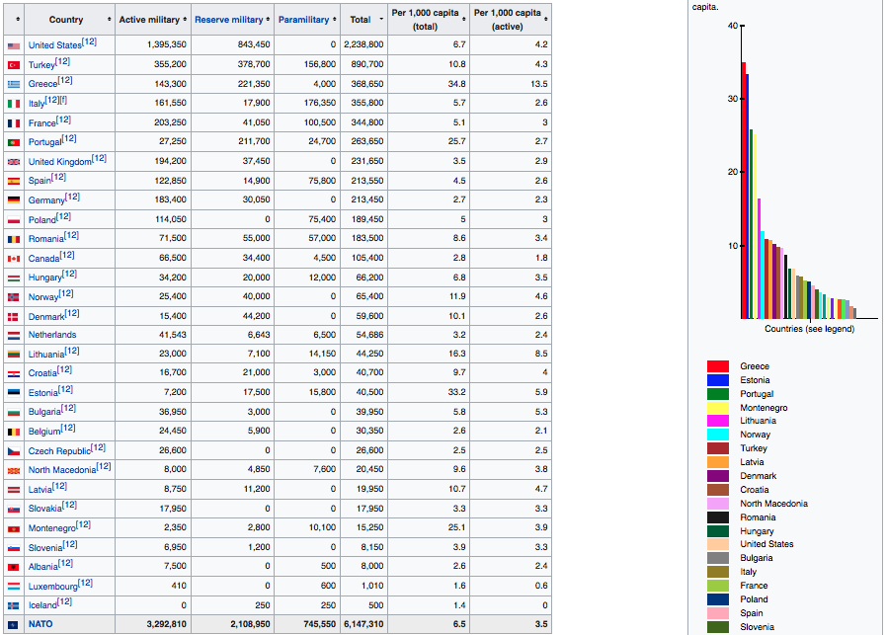Click the magenta Lithuania legend swatch
Screen dimensions: 886x635
pyautogui.click(x=718, y=421)
